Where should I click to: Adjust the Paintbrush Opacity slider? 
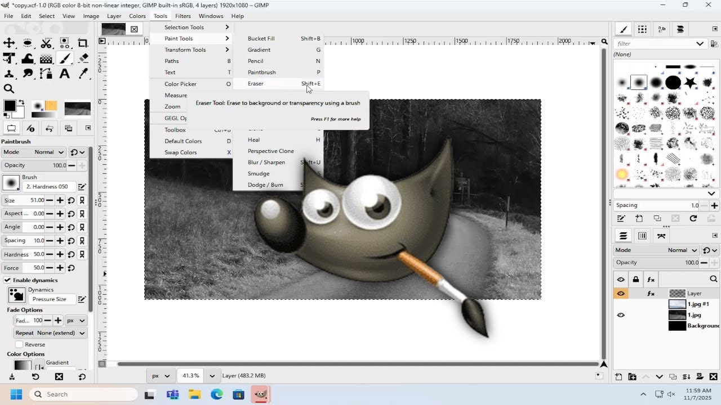pyautogui.click(x=34, y=165)
